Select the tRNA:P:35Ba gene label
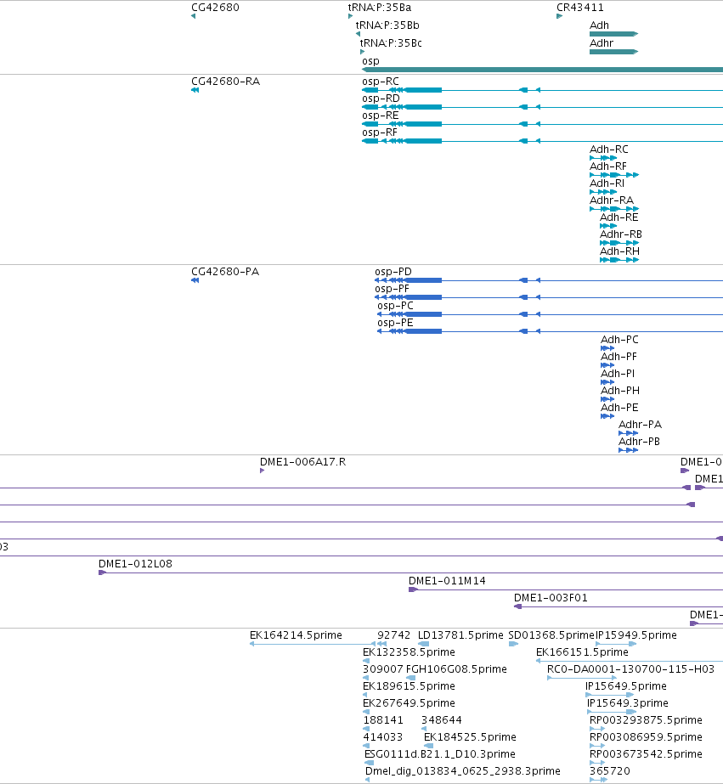The width and height of the screenshot is (723, 784). point(380,8)
